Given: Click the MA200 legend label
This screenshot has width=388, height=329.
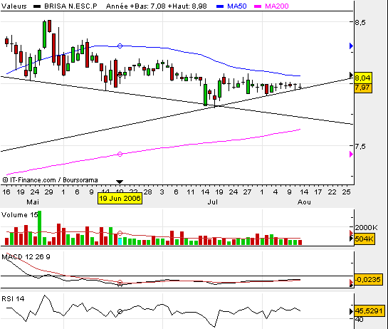Looking at the screenshot, I should [x=277, y=6].
